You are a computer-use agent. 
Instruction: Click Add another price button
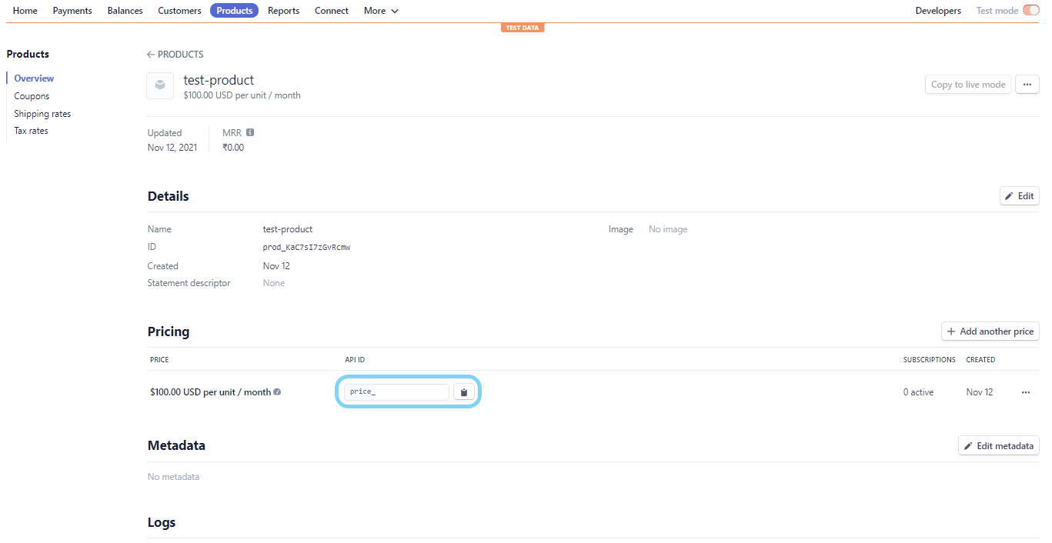point(990,331)
